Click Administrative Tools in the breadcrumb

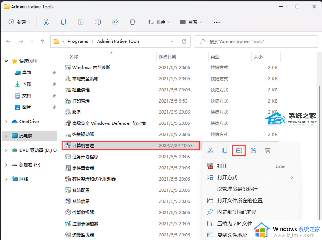pyautogui.click(x=118, y=41)
